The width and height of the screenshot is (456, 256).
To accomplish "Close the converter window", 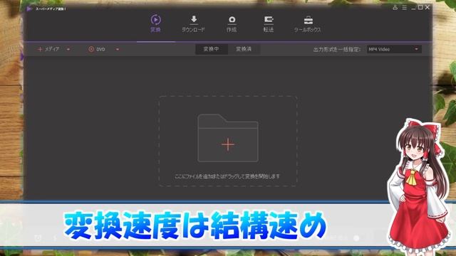I will click(x=427, y=8).
